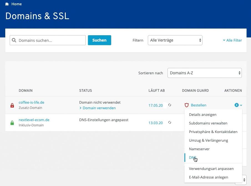
Task: Click renewal icon next to 13.03.20
Action: pos(170,123)
